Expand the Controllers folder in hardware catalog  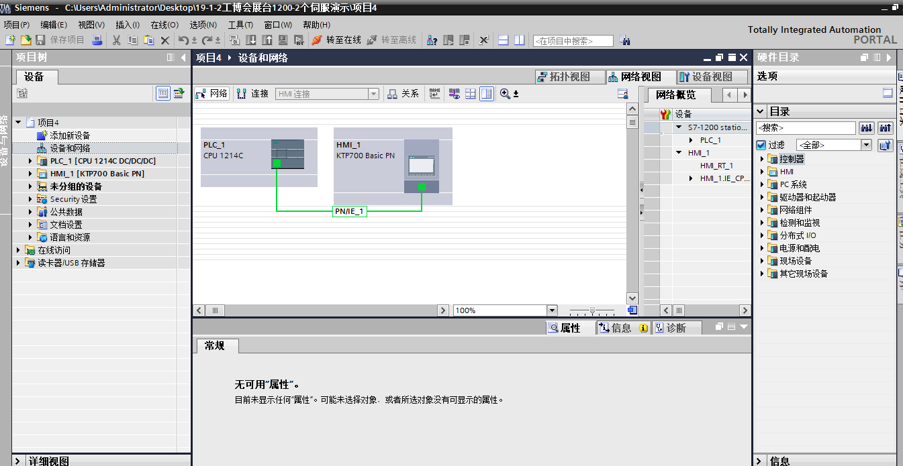(762, 159)
